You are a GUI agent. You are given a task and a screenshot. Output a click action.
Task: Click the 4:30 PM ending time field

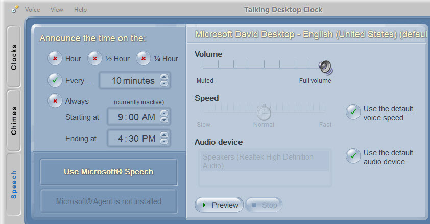pos(138,138)
